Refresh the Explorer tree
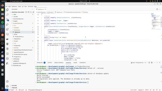This screenshot has width=162, height=91. 31,12
